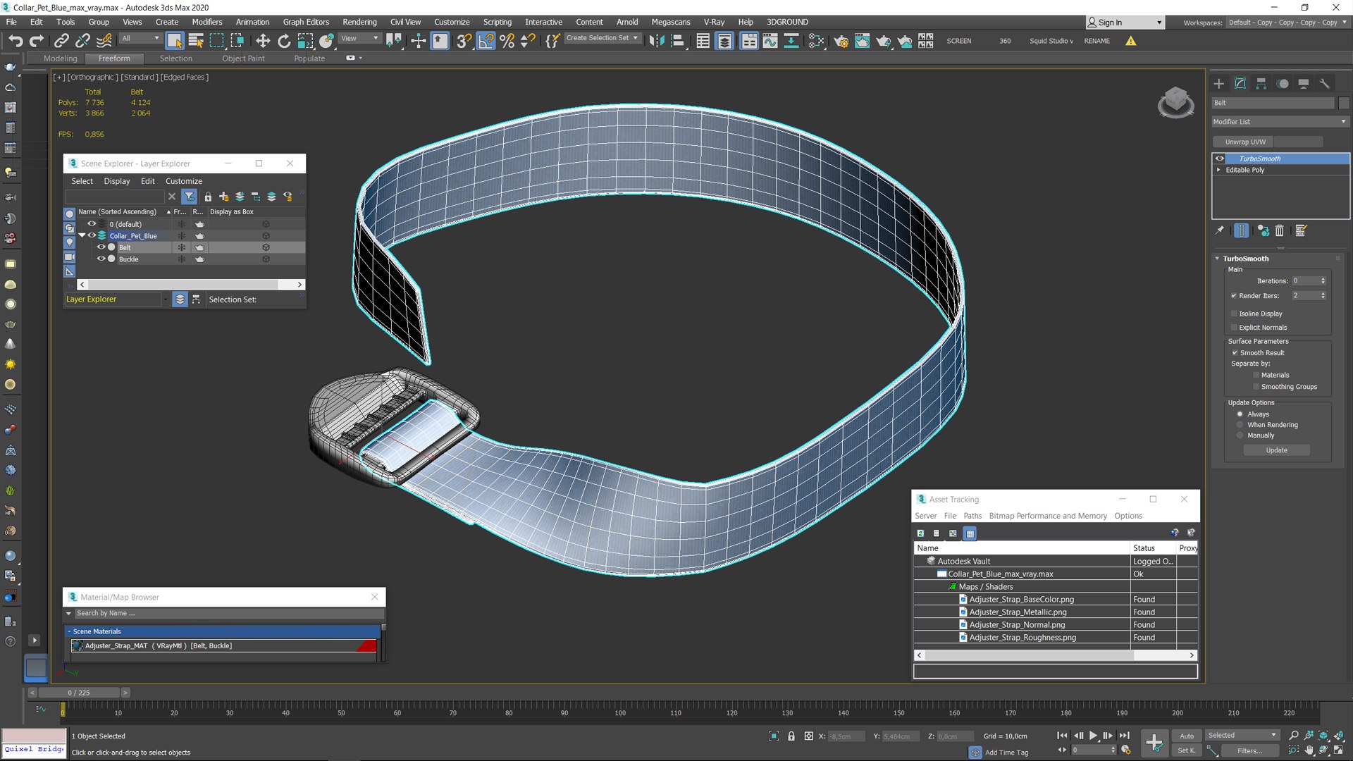Screen dimensions: 1353x761
Task: Click the Pin Stack icon
Action: (1220, 230)
